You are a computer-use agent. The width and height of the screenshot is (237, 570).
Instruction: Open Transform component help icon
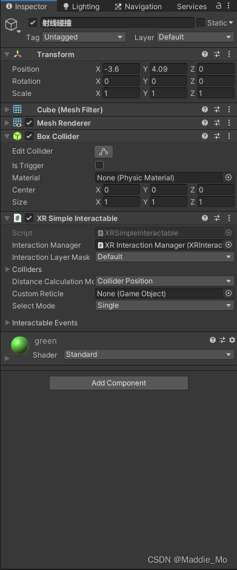tap(205, 54)
